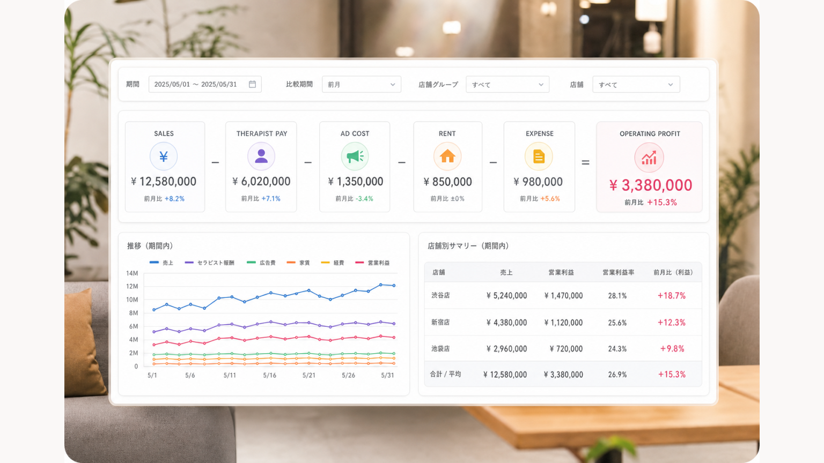Sort table by 前月比(利益) column header
Image resolution: width=824 pixels, height=463 pixels.
click(673, 272)
